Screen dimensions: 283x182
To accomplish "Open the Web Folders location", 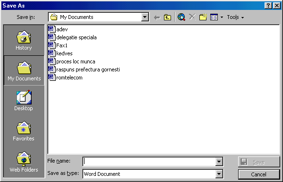I will (x=24, y=162).
